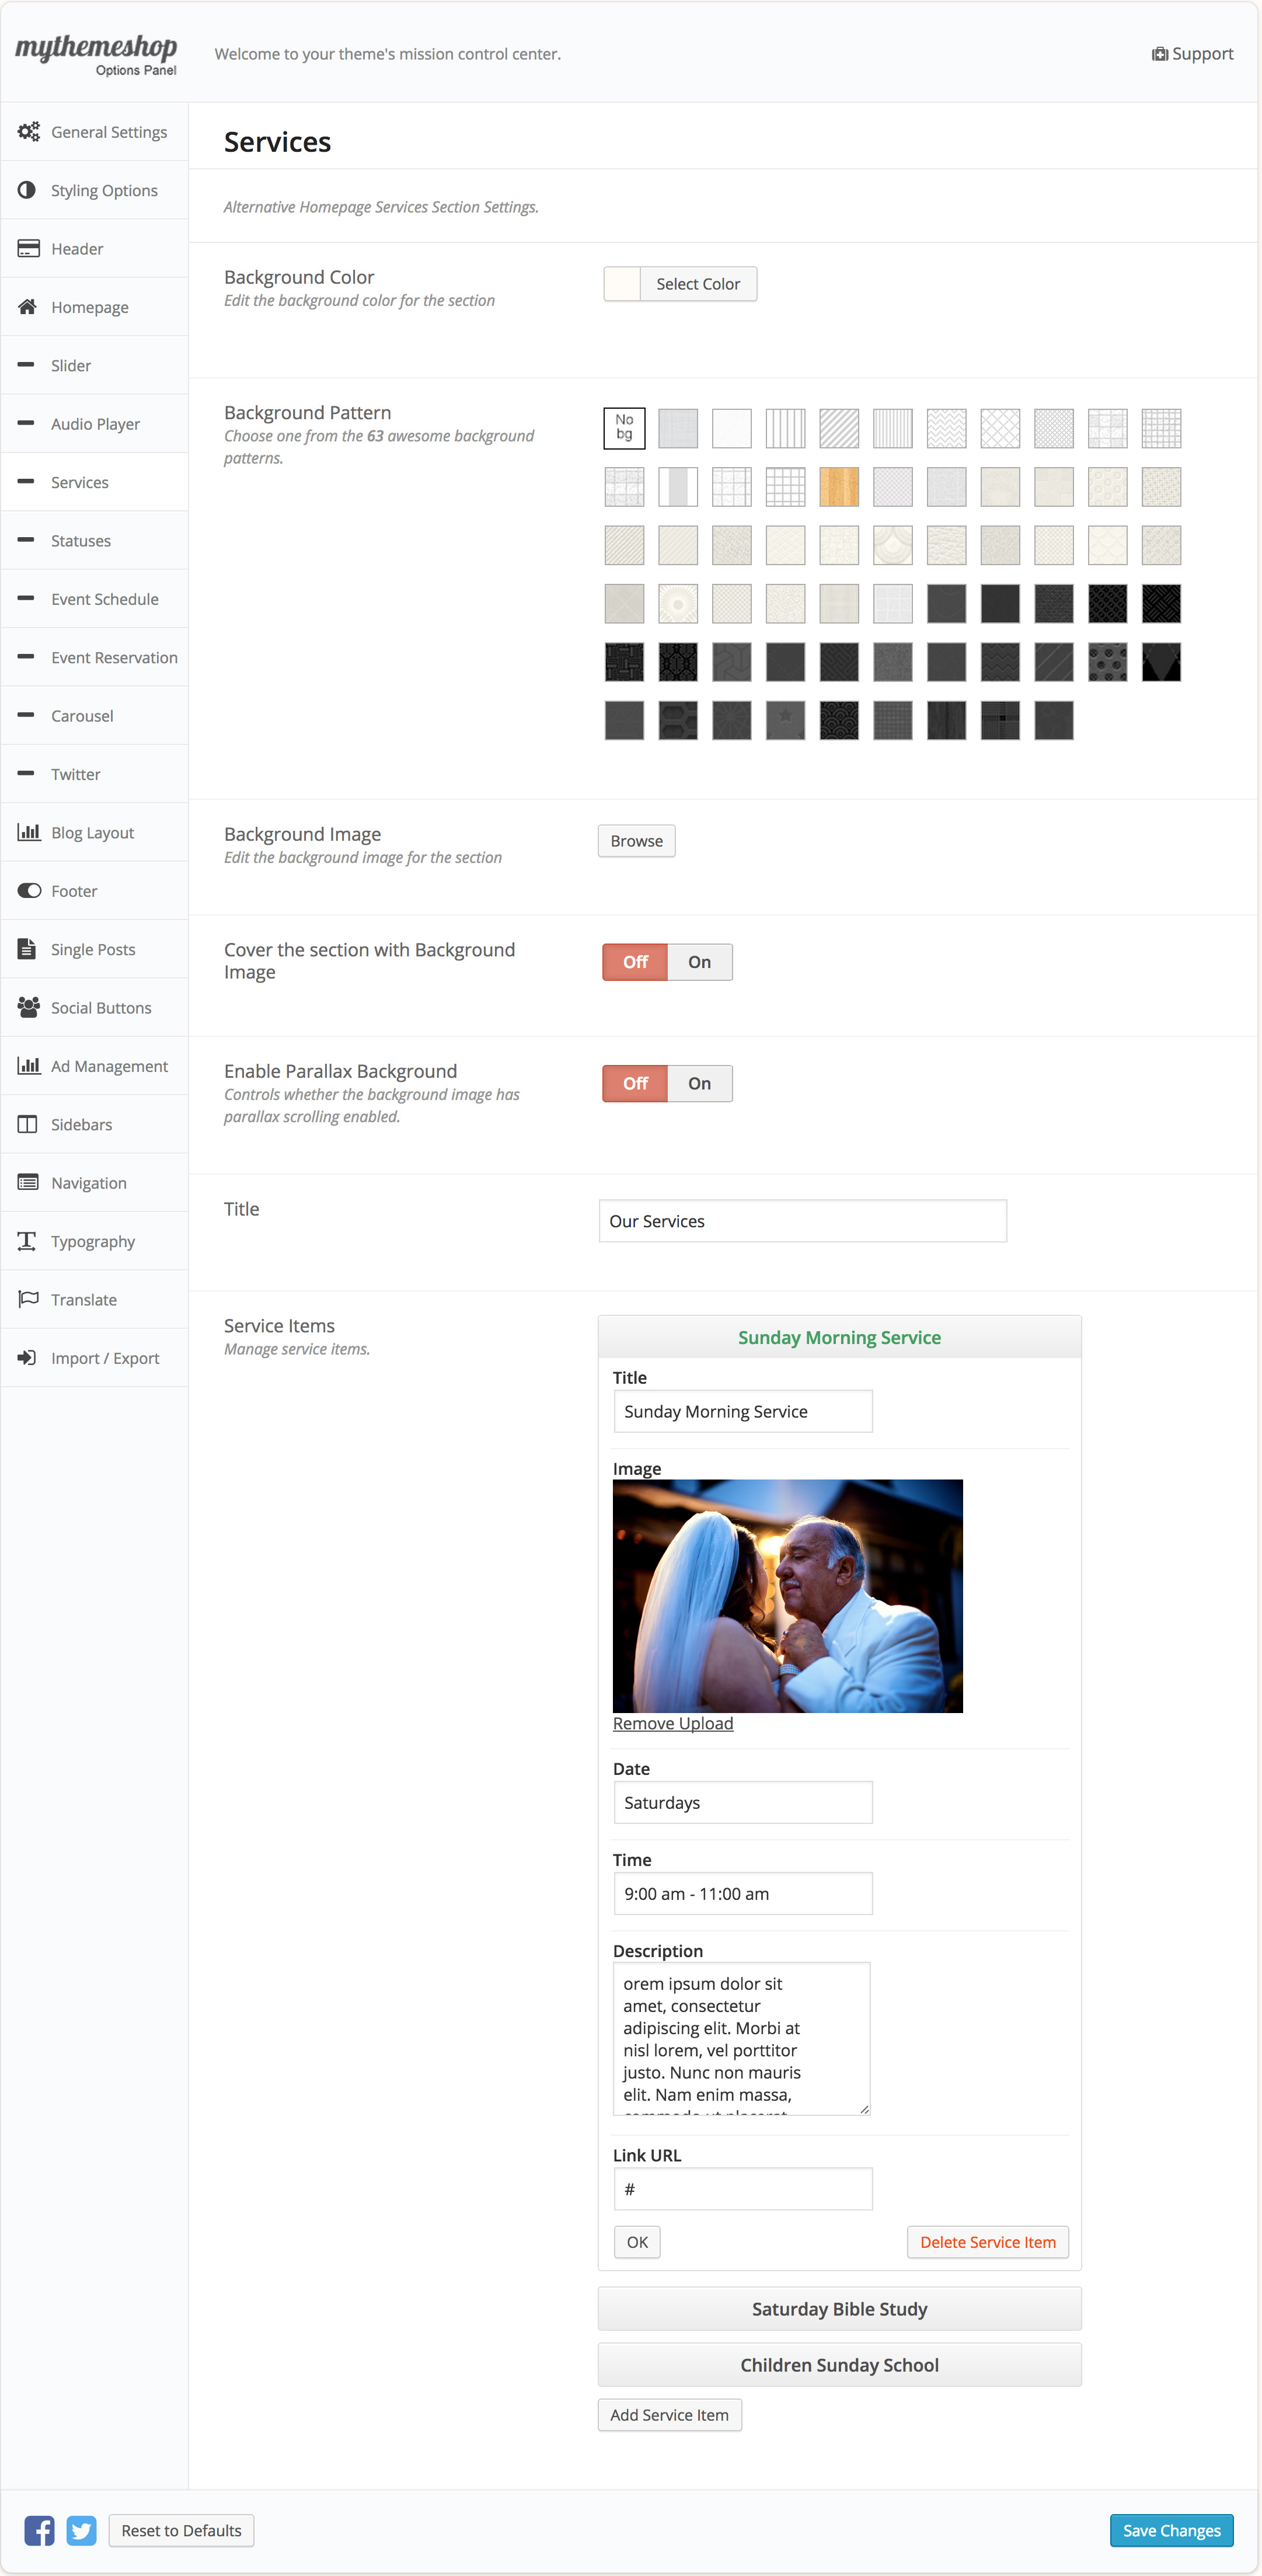Click the Save Changes button
The height and width of the screenshot is (2576, 1262).
tap(1171, 2530)
